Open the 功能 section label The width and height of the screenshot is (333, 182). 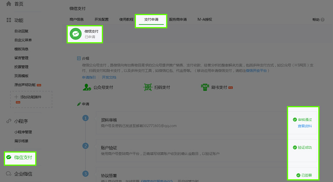[x=19, y=21]
